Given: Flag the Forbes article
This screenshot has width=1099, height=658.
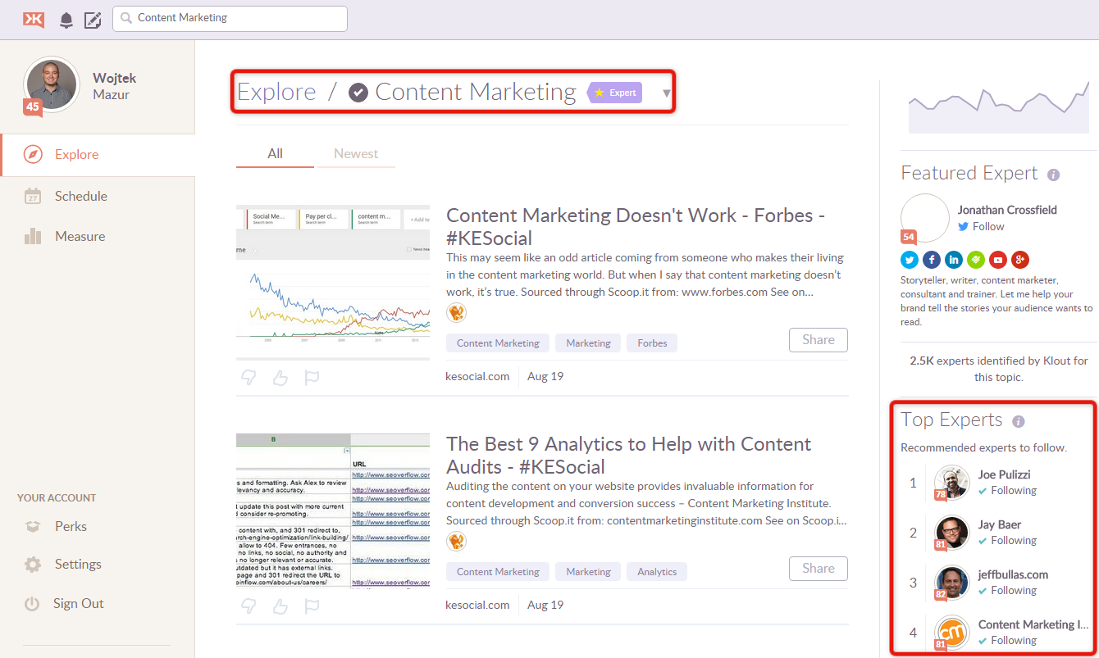Looking at the screenshot, I should coord(312,378).
